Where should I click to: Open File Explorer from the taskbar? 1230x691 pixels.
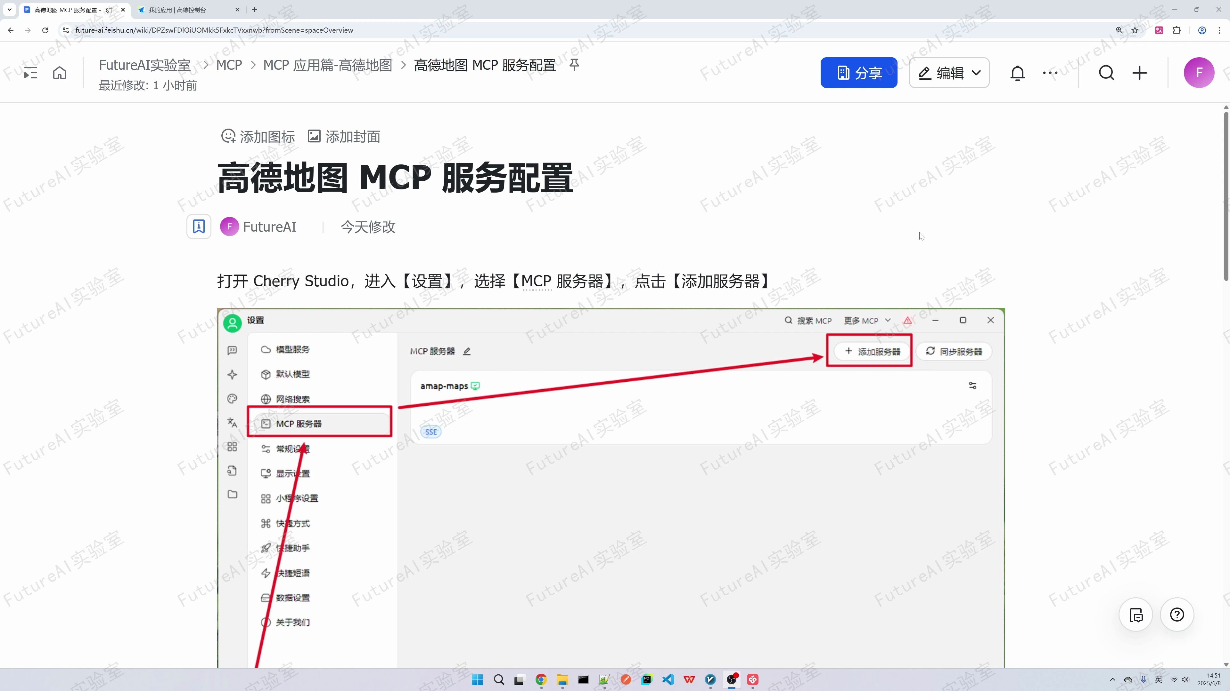562,679
